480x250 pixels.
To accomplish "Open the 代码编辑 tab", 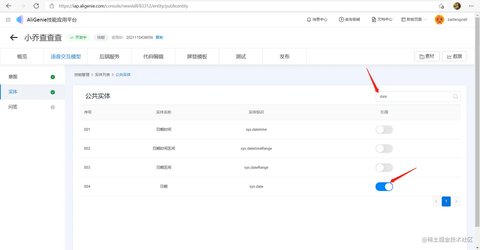I will (x=153, y=56).
